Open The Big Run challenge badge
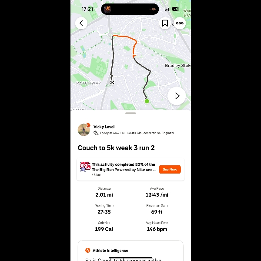 coord(85,167)
